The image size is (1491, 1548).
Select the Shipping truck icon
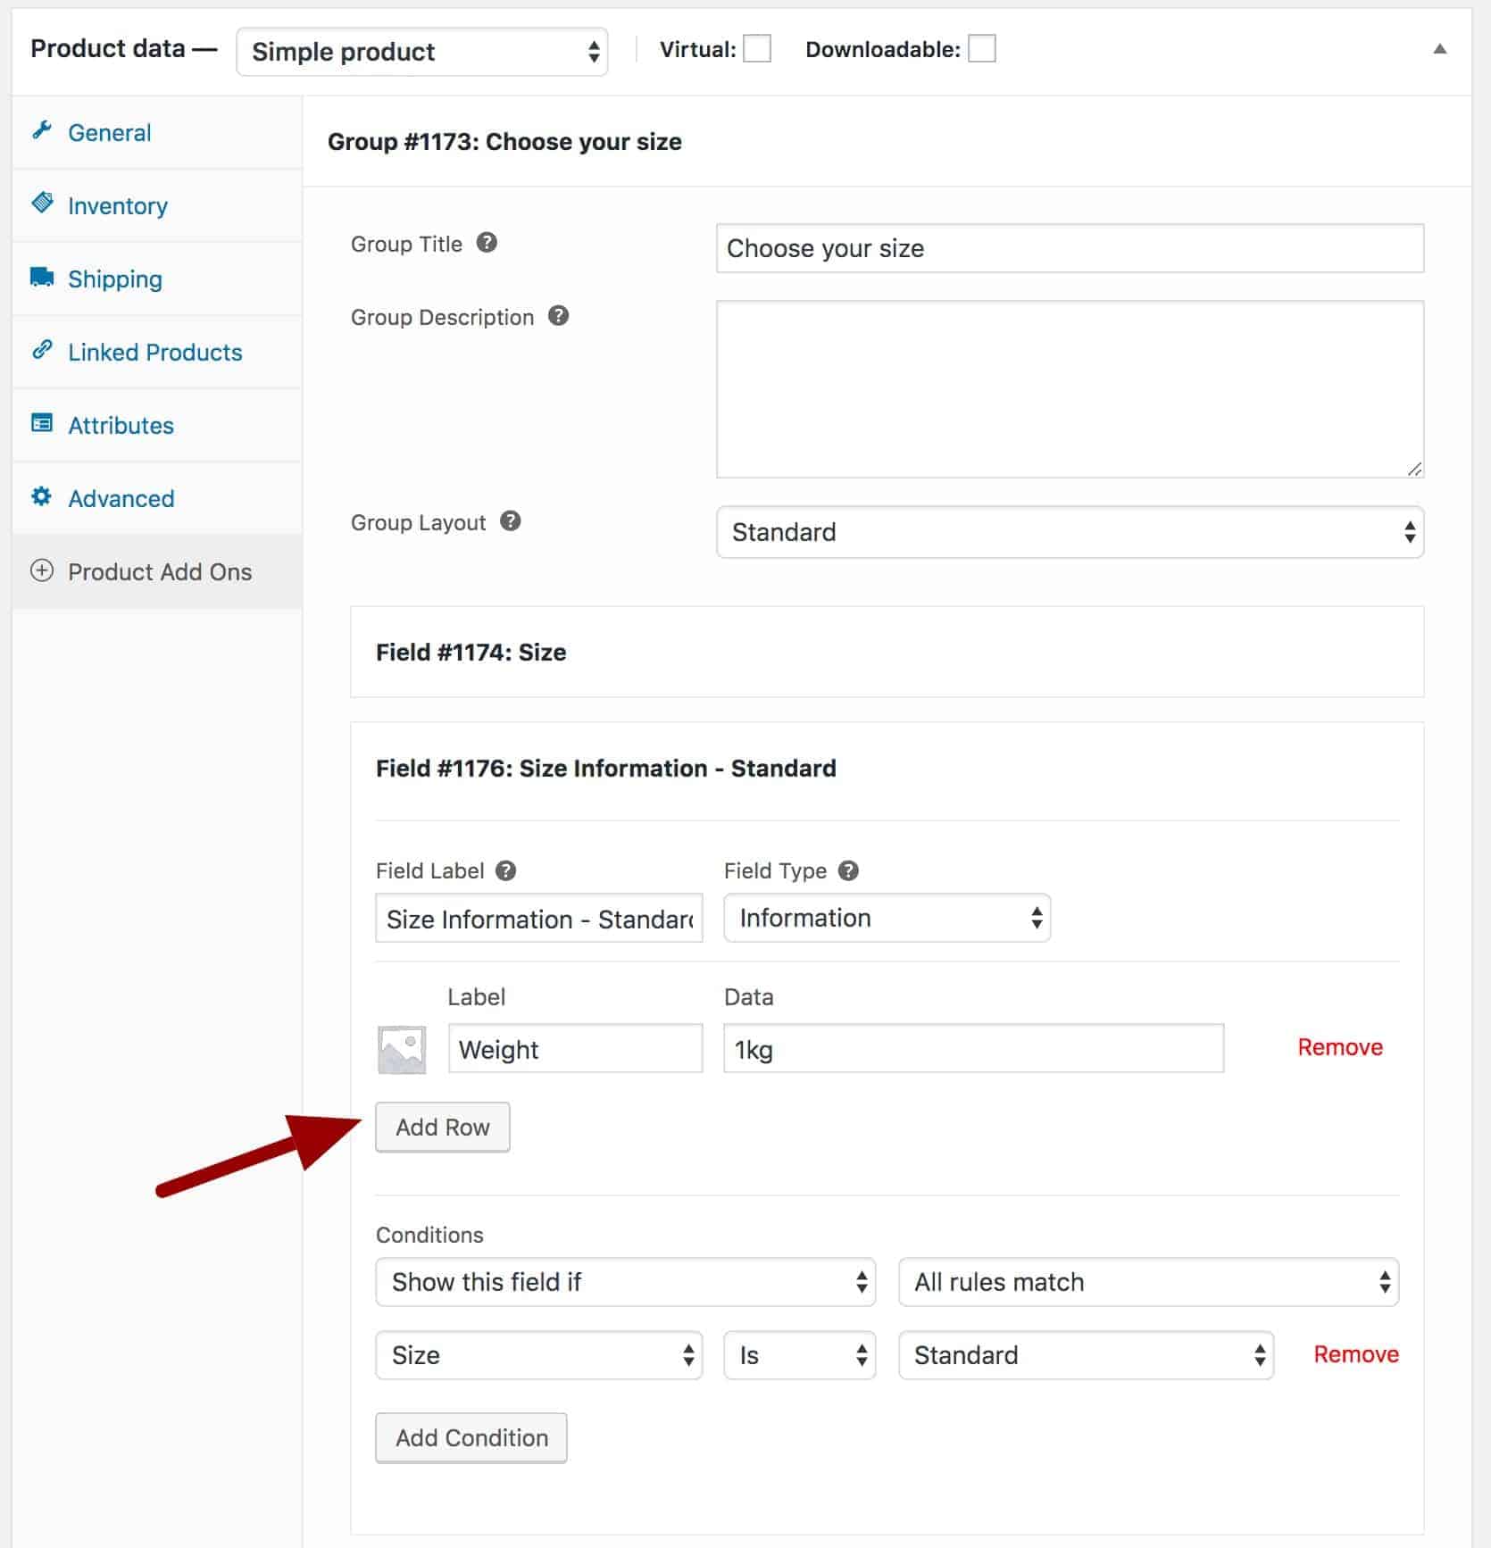pyautogui.click(x=41, y=278)
